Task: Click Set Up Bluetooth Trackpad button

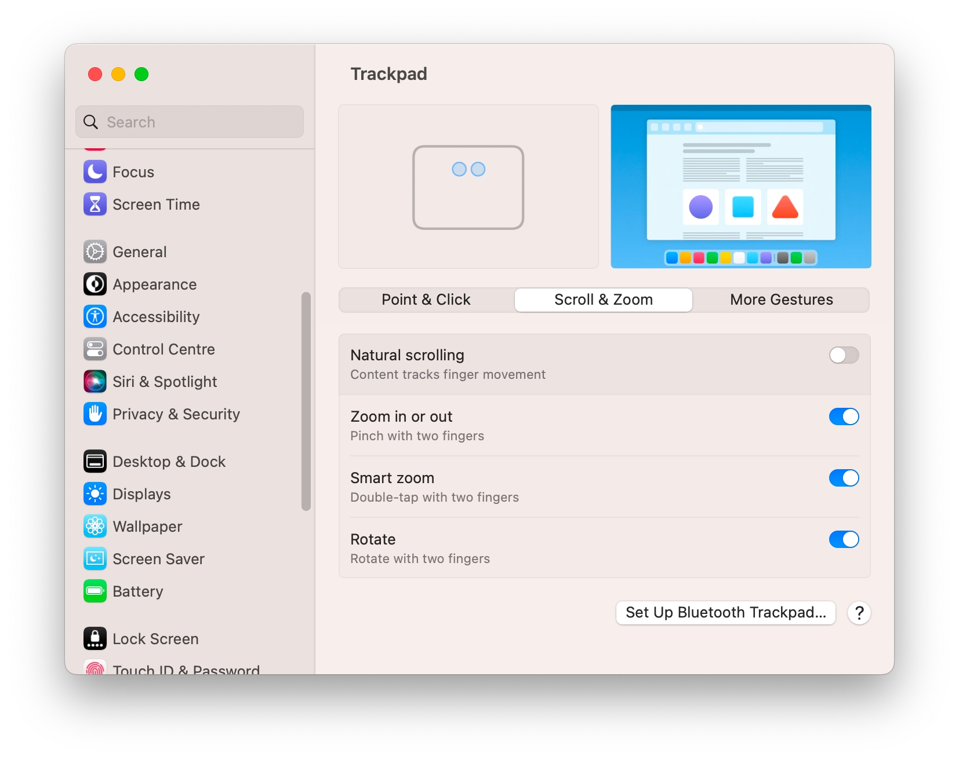Action: coord(725,612)
